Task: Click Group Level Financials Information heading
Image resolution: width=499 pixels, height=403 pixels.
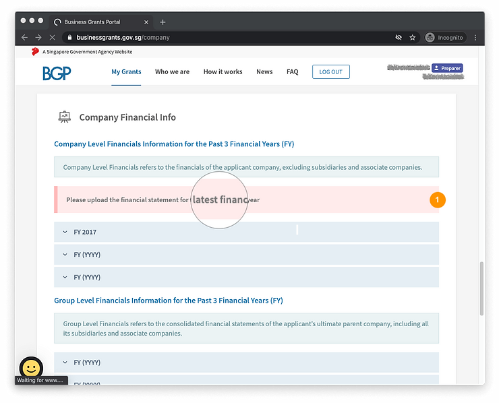Action: pyautogui.click(x=169, y=301)
